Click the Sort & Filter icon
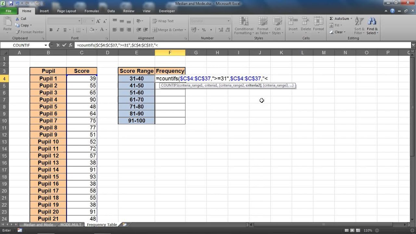Image resolution: width=416 pixels, height=234 pixels. click(x=359, y=21)
